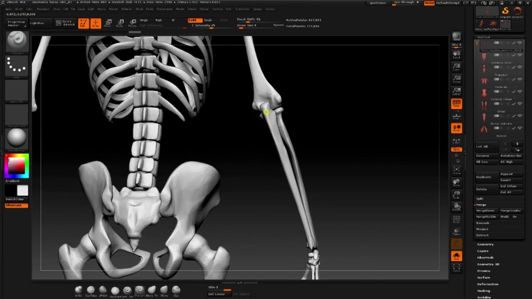Expand the Surface section
532x299 pixels.
pyautogui.click(x=483, y=278)
